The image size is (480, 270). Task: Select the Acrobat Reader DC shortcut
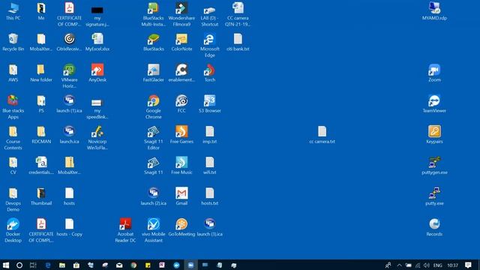pos(125,230)
